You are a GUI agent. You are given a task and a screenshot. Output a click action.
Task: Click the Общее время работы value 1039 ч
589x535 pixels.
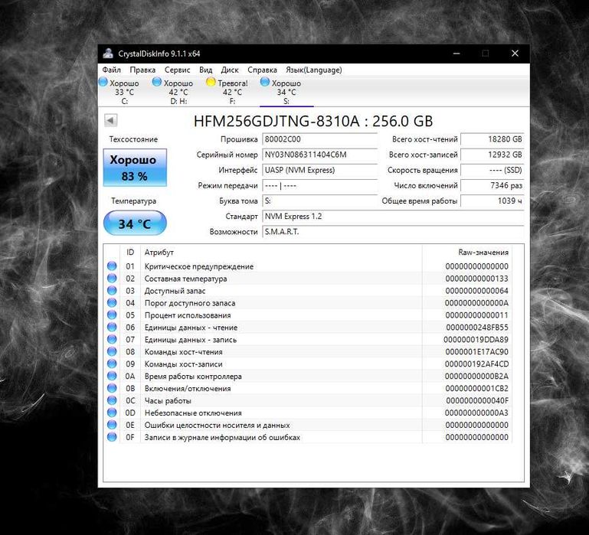(x=492, y=201)
